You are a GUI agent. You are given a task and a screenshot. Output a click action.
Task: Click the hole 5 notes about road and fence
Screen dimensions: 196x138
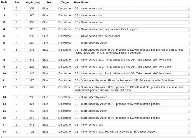[x=132, y=36]
